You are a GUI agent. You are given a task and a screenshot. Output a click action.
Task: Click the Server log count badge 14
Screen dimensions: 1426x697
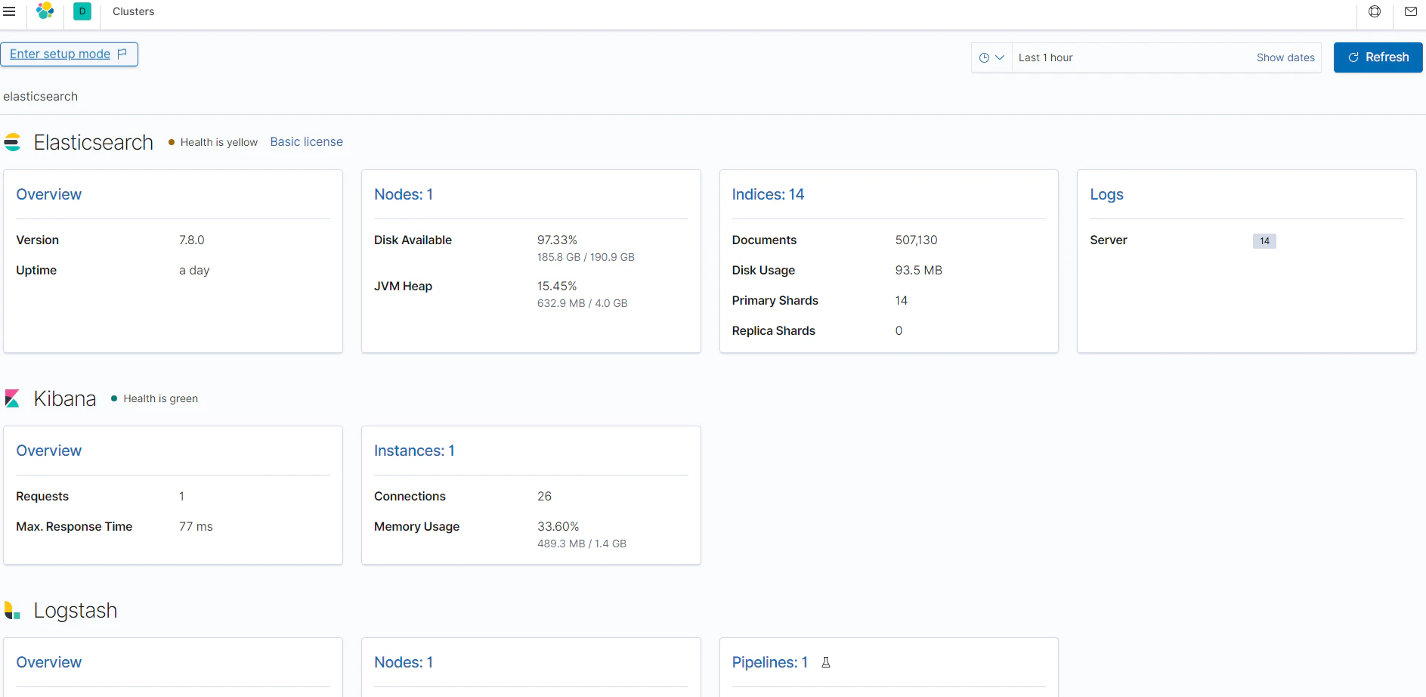(1264, 241)
